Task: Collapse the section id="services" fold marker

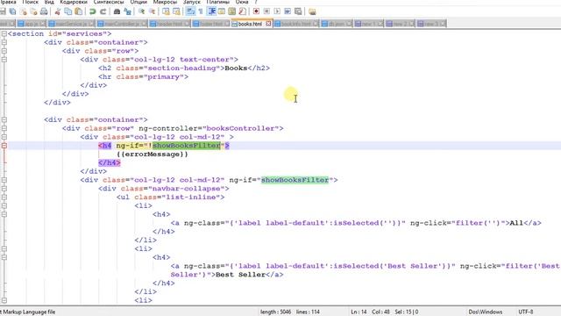Action: click(4, 33)
